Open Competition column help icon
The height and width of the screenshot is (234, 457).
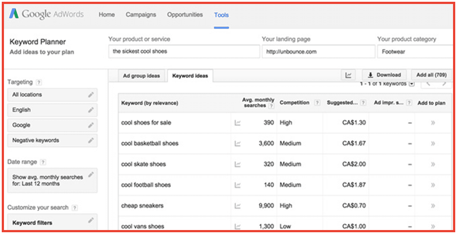click(x=317, y=103)
